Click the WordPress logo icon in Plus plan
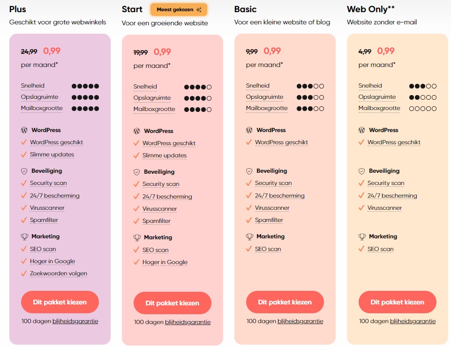The image size is (451, 347). point(24,130)
